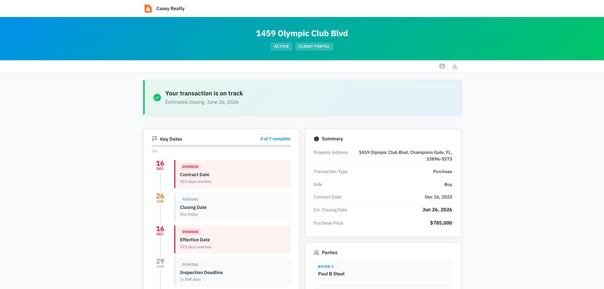Click the PENDING tag above Inspection Deadline
Screen dimensions: 604x289
tap(190, 265)
